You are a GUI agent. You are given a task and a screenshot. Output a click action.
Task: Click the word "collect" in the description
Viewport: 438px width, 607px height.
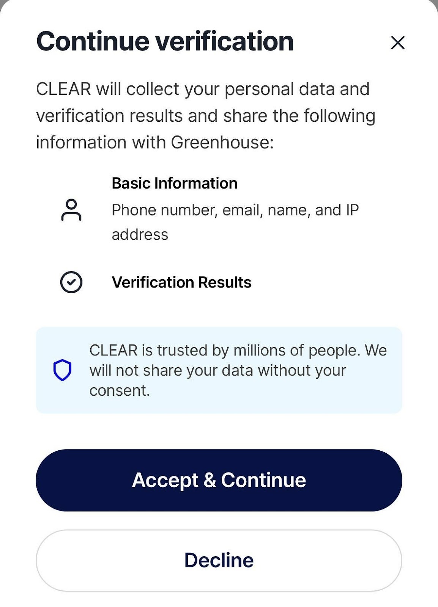(x=153, y=89)
